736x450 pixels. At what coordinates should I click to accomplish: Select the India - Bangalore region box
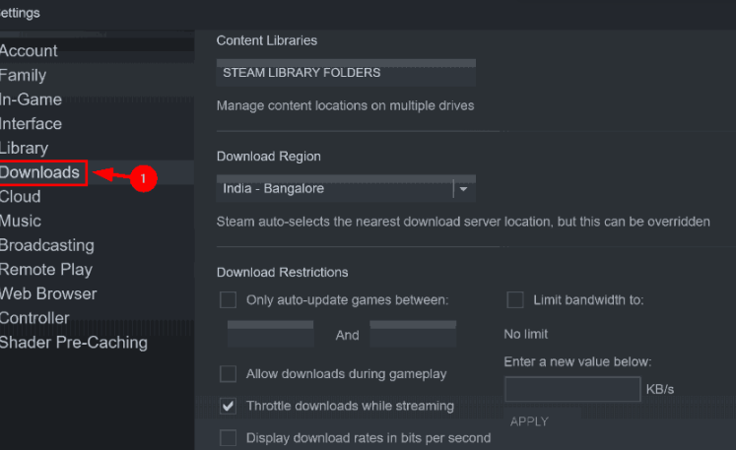click(346, 189)
